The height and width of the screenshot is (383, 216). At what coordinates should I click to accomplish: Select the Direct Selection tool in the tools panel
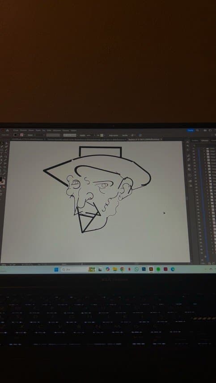click(x=6, y=143)
